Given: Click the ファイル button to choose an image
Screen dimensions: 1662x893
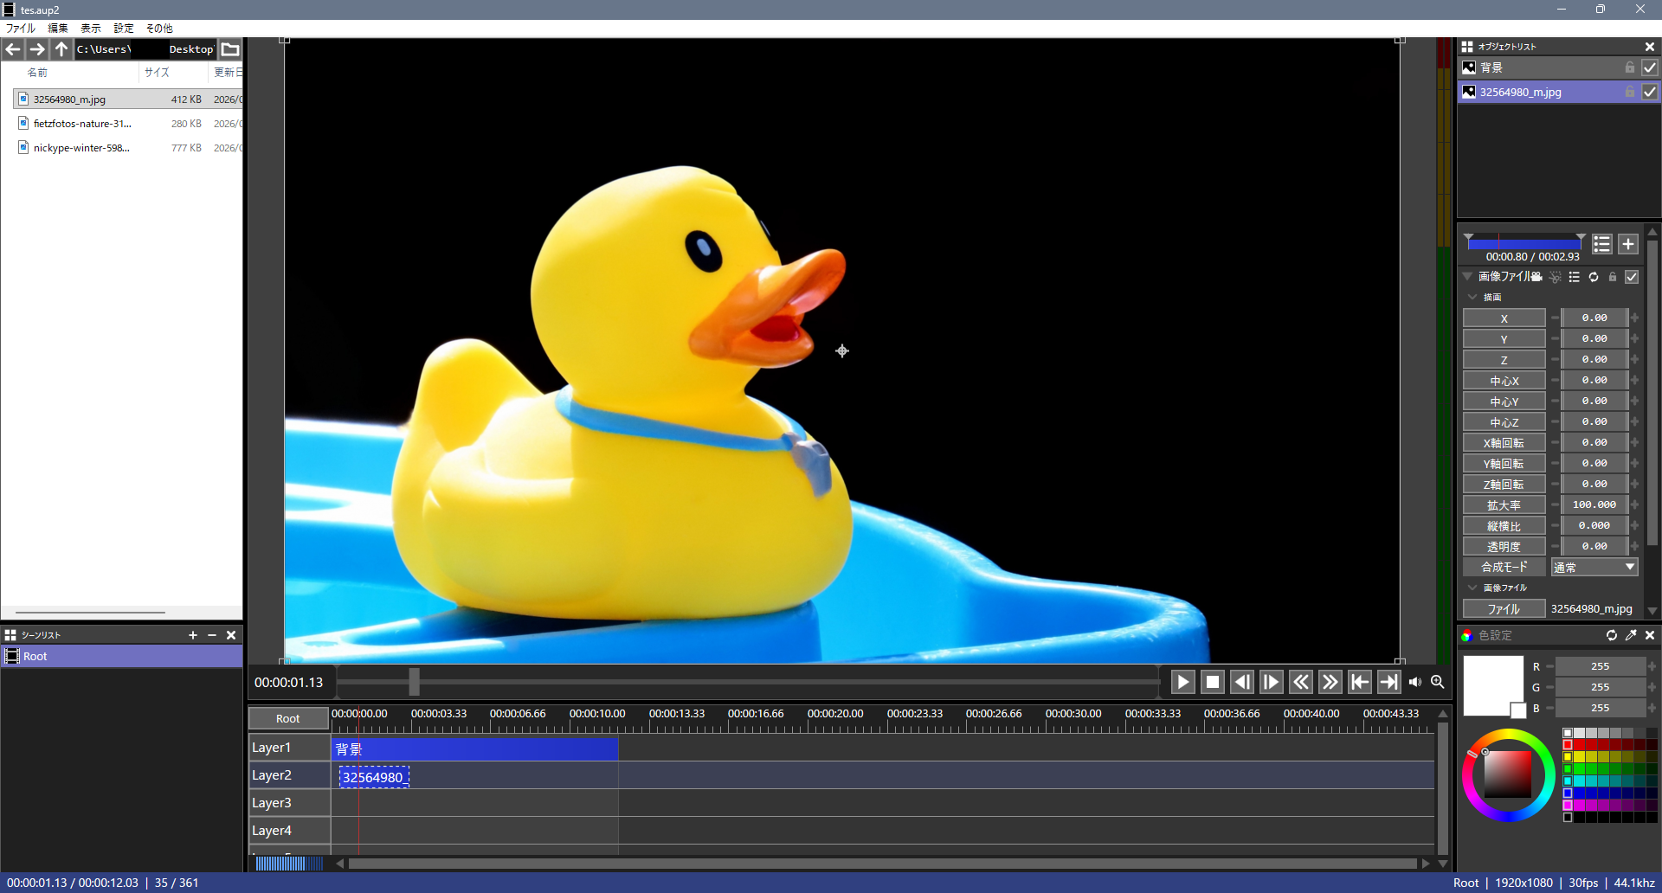Looking at the screenshot, I should 1504,609.
